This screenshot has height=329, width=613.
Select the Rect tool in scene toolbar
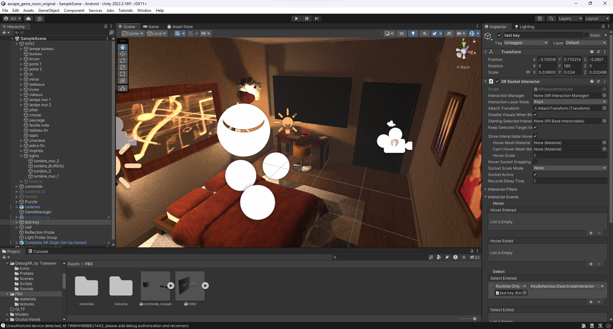click(123, 74)
